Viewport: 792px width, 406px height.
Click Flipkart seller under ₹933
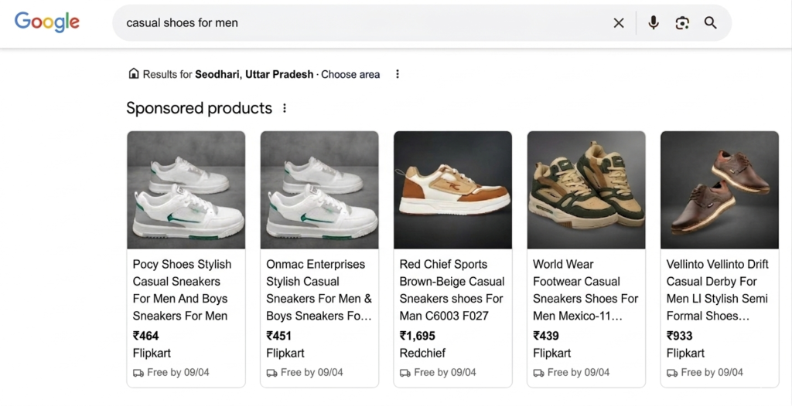[685, 353]
